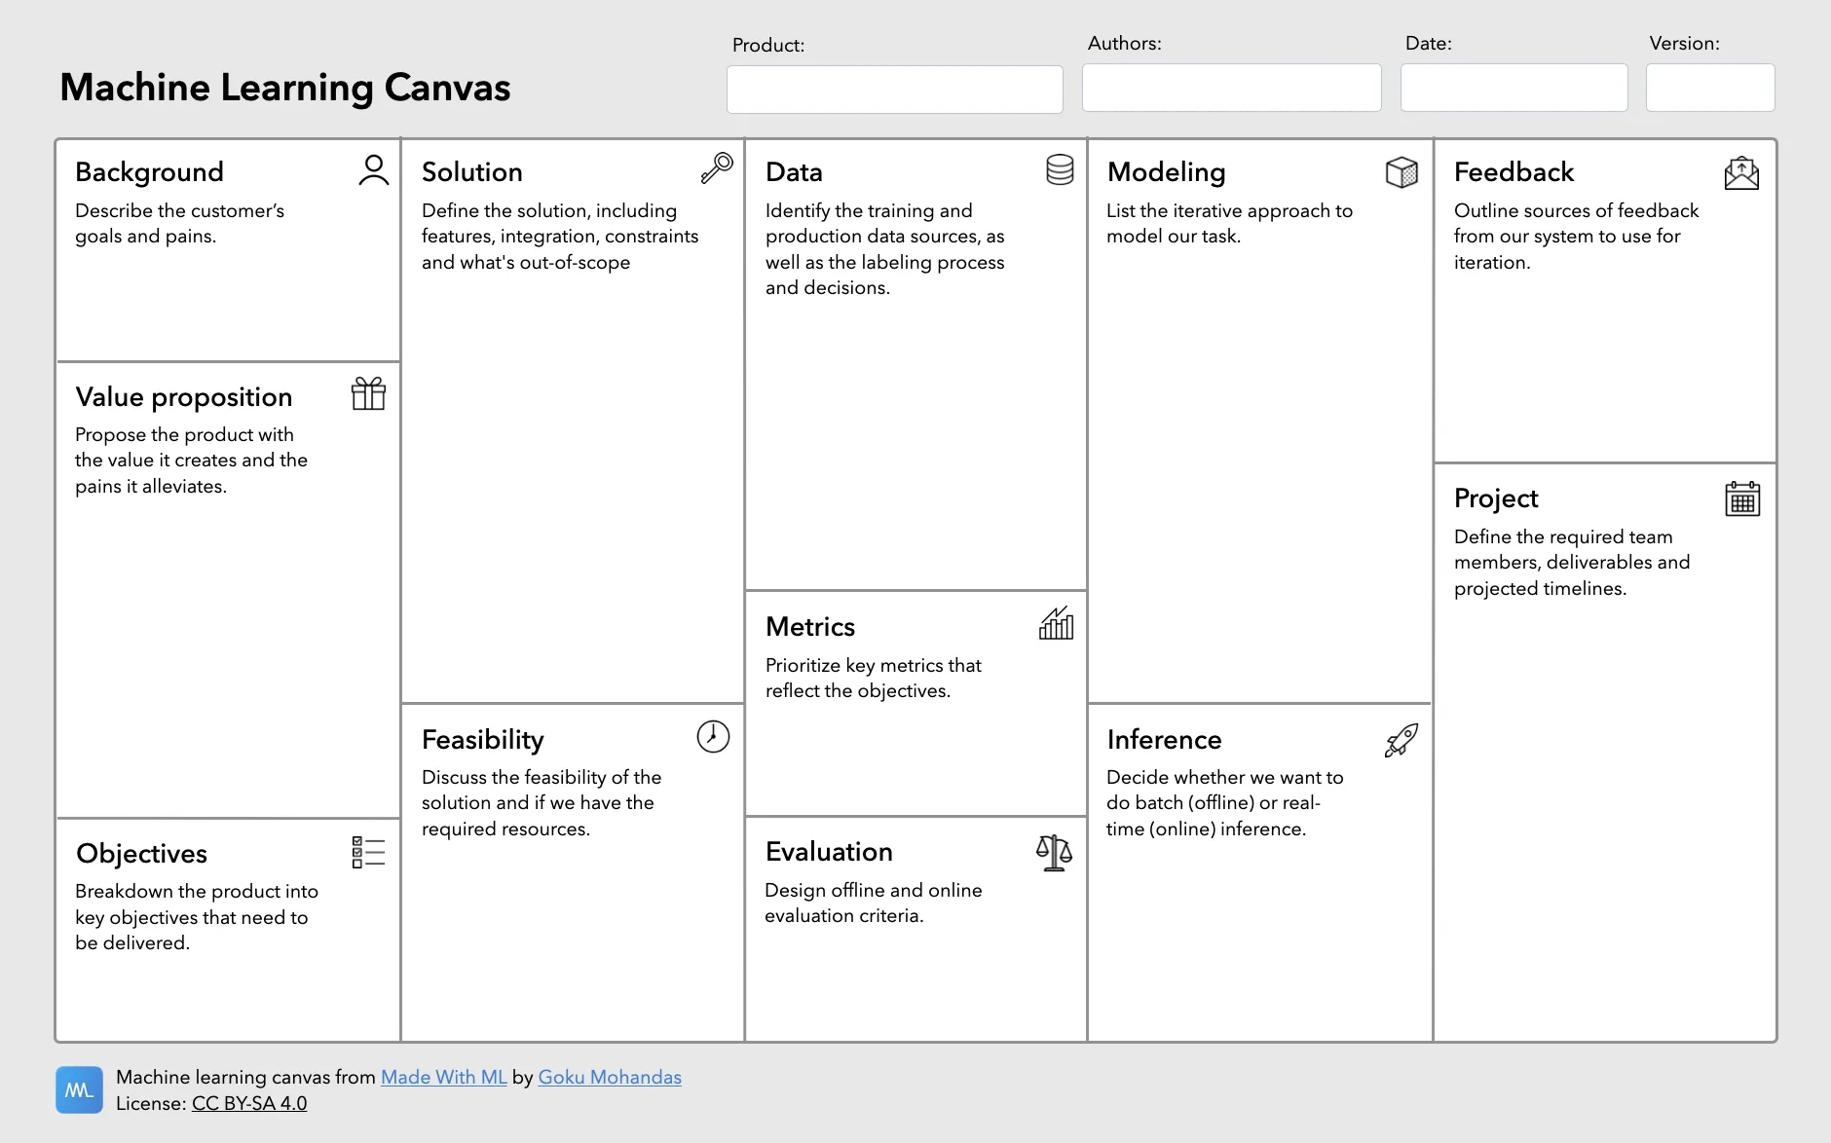1831x1143 pixels.
Task: Click the person icon in Background section
Action: 373,170
